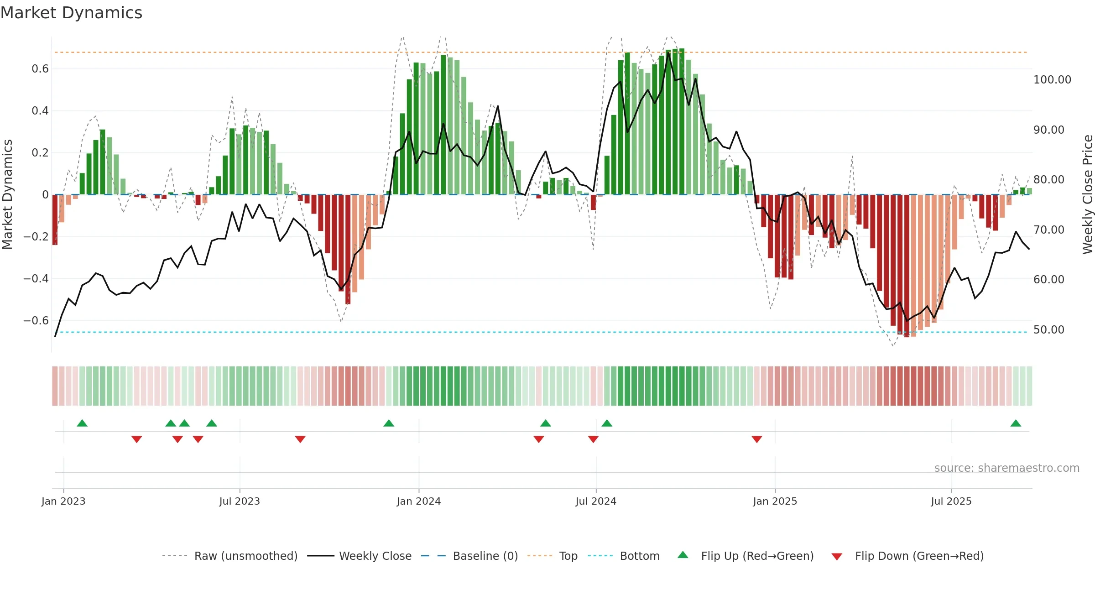Click the 50.00 price axis tick
Image resolution: width=1095 pixels, height=616 pixels.
tap(1049, 330)
